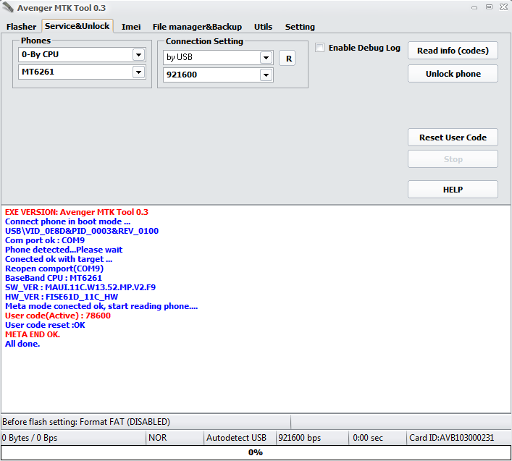
Task: Click log line 'EXE VERSION: Avenger MTK Tool 0.3'
Action: coord(77,212)
